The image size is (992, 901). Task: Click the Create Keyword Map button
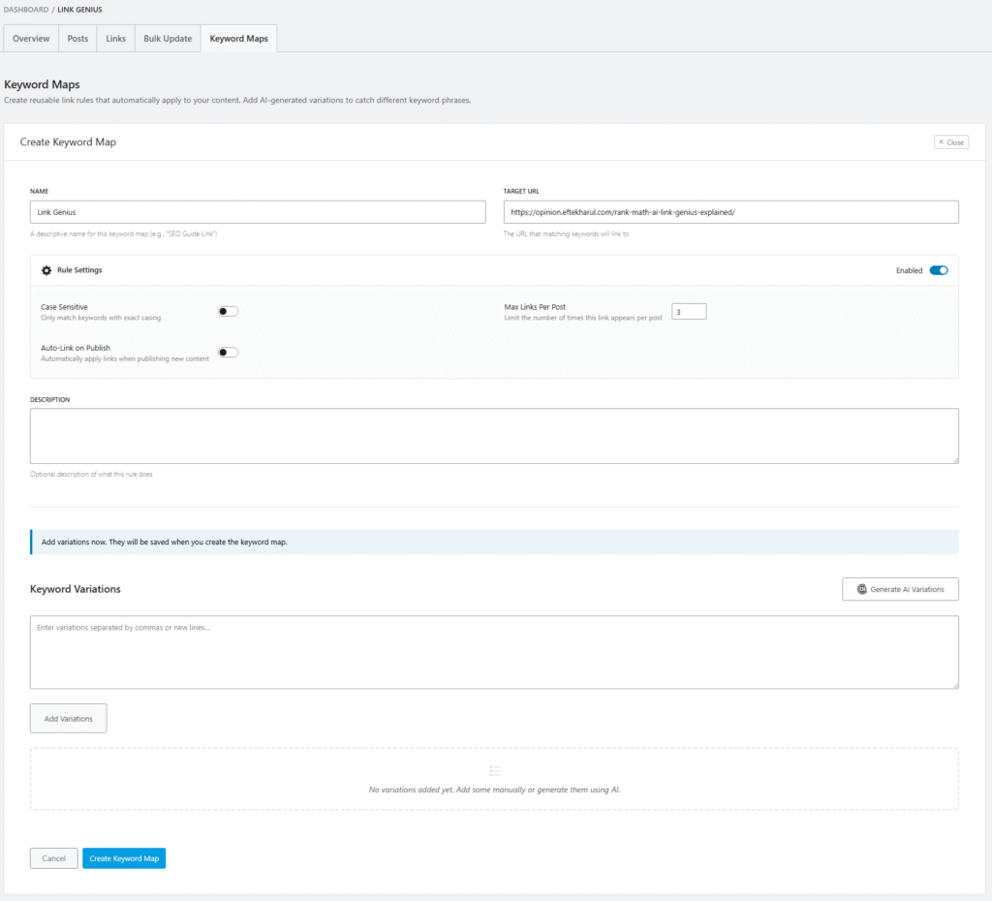pos(124,858)
